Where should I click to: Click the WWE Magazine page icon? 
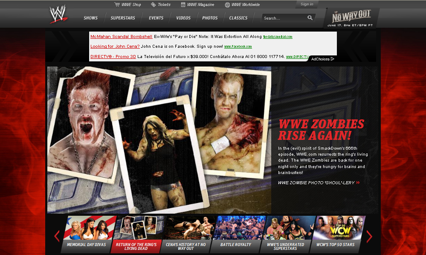click(183, 4)
